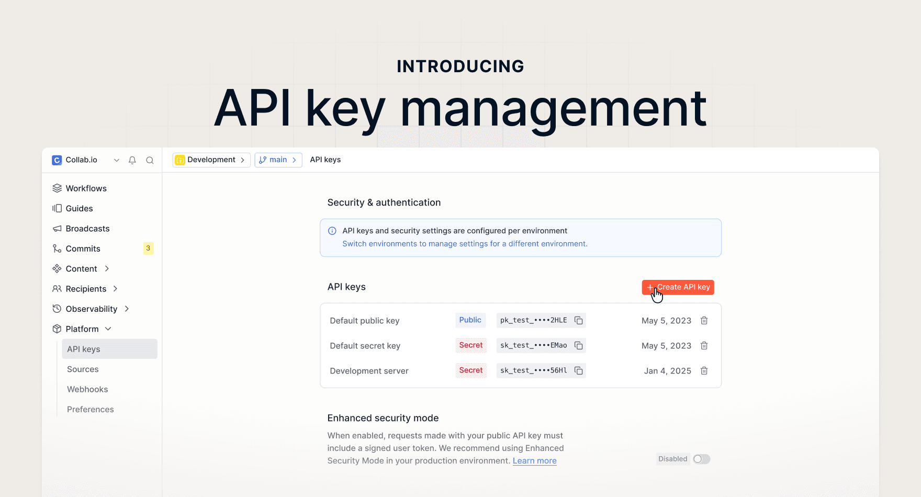Open the Collab.io workspace dropdown
This screenshot has height=497, width=921.
point(116,160)
